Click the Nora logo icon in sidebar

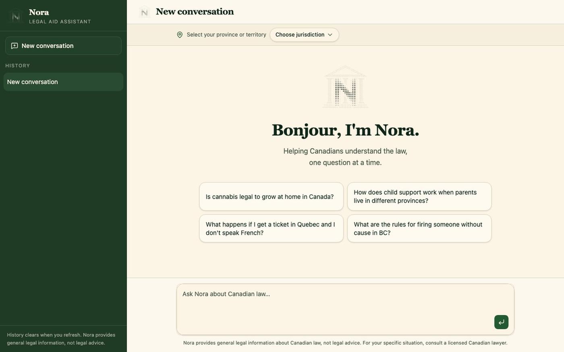[x=16, y=16]
